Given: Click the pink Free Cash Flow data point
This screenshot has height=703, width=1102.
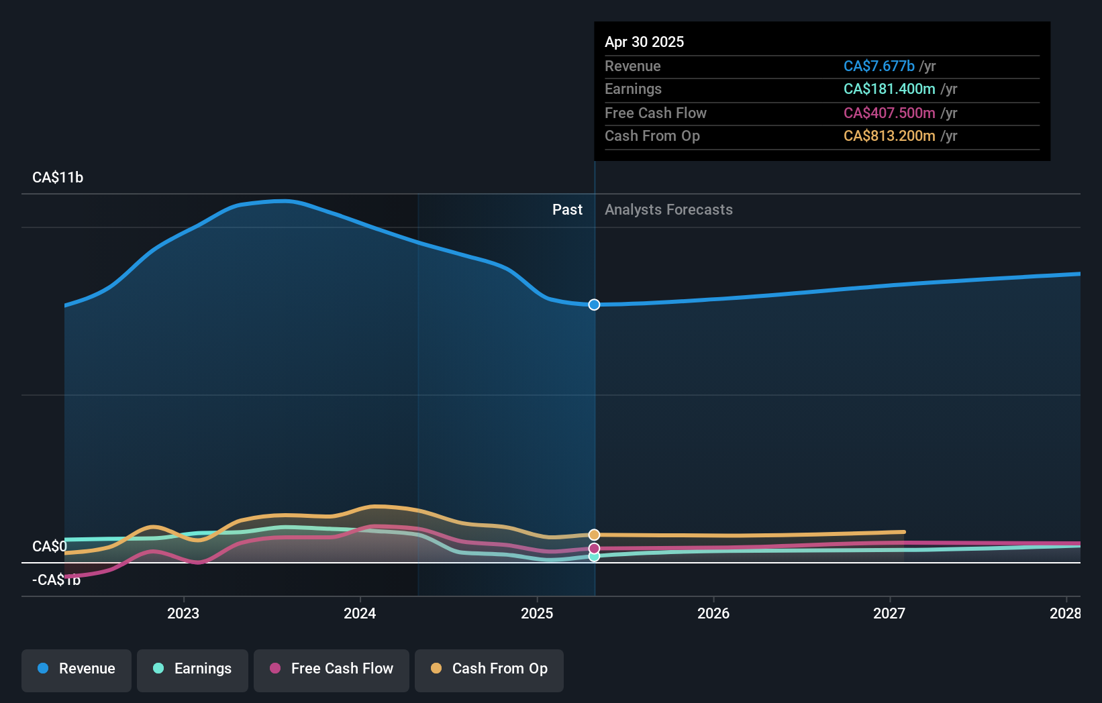Looking at the screenshot, I should click(x=594, y=549).
